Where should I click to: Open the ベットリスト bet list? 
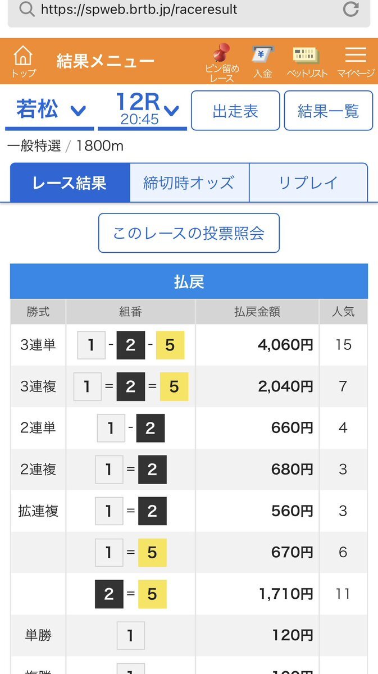coord(307,62)
